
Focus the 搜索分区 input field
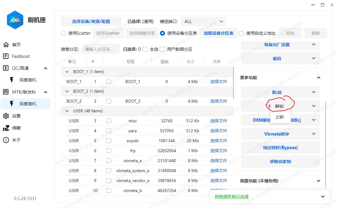100,49
